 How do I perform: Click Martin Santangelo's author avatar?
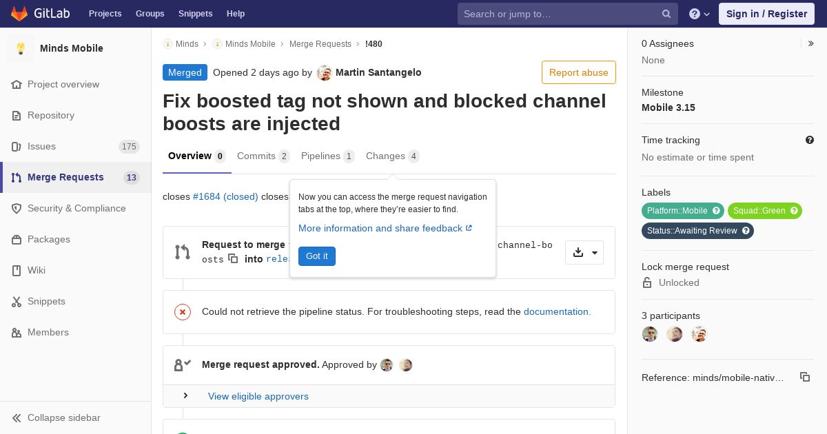tap(324, 73)
